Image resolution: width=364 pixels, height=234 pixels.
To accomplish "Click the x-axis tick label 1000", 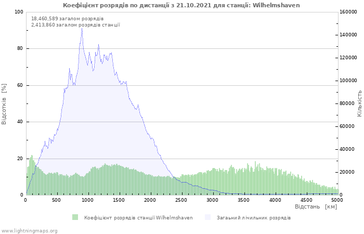I will (x=88, y=200).
